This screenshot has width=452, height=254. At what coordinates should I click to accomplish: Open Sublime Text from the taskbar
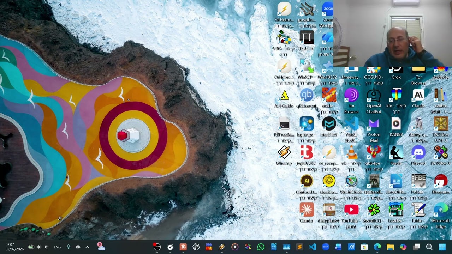(x=299, y=247)
